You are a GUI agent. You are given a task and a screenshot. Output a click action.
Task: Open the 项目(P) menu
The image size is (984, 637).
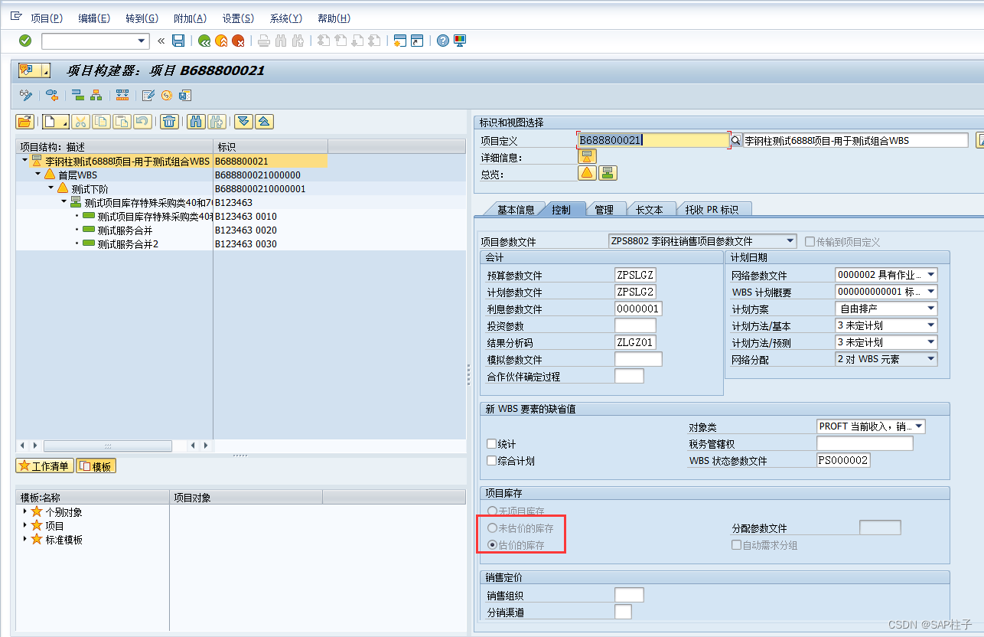tap(46, 18)
